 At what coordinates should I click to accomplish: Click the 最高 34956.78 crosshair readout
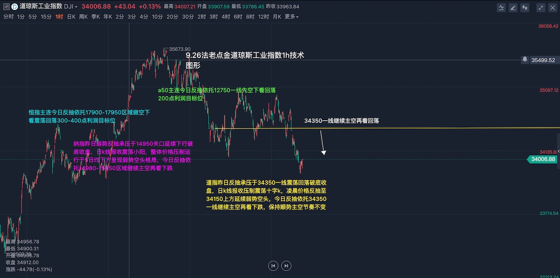[x=22, y=241]
